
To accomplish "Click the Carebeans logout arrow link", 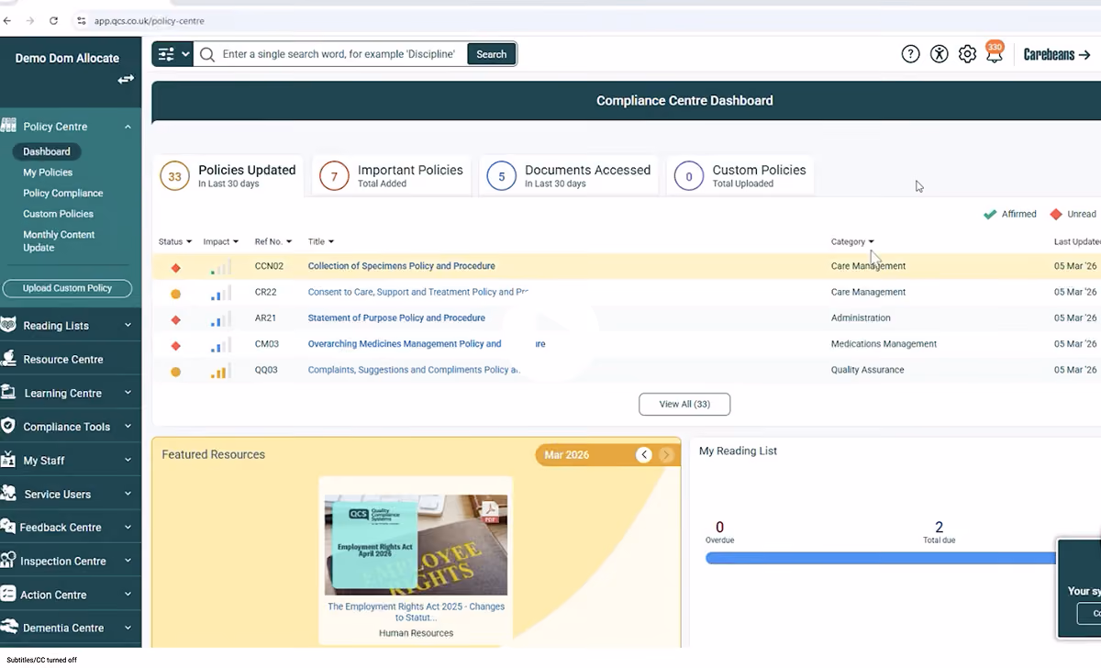I will [1057, 54].
